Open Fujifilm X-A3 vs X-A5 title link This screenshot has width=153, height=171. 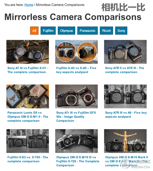click(76, 70)
